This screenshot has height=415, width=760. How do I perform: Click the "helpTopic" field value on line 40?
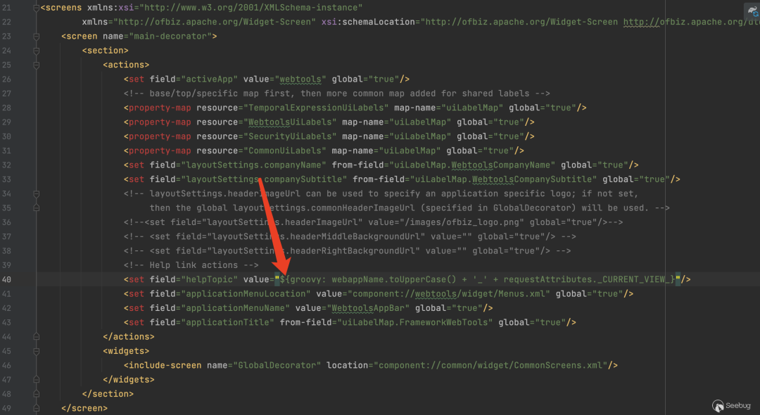tap(210, 279)
